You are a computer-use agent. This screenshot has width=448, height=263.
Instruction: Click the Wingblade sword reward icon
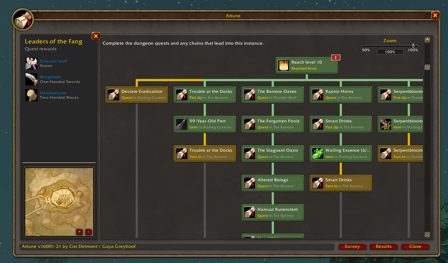click(x=31, y=79)
